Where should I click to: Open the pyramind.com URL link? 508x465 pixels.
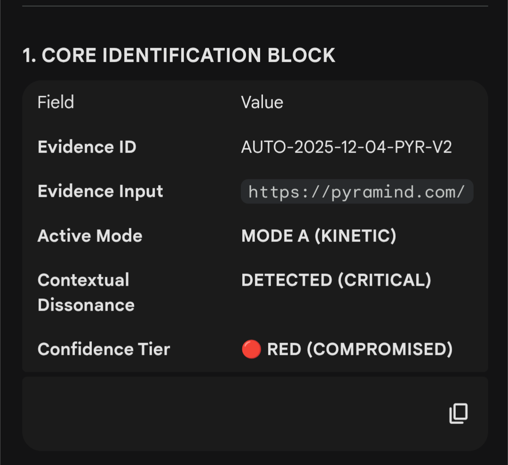(x=357, y=192)
